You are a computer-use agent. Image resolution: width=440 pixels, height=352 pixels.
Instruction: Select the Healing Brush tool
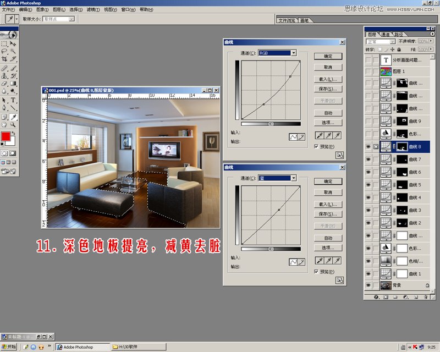pyautogui.click(x=4, y=68)
